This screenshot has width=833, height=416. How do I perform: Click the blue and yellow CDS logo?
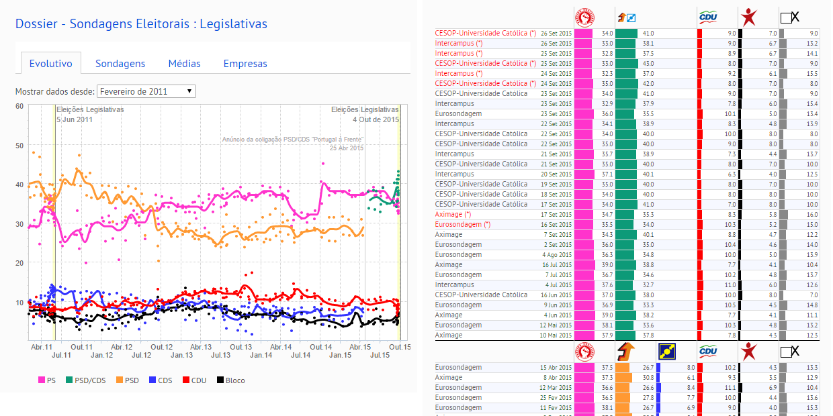(x=666, y=350)
